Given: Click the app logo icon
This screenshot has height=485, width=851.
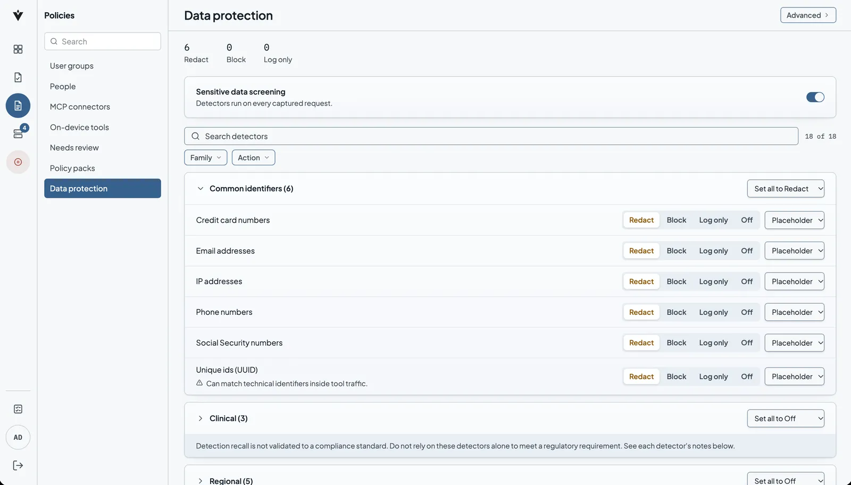Looking at the screenshot, I should [18, 15].
